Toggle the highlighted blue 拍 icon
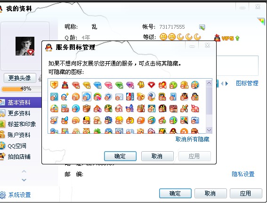267x203 pixels. tap(87, 97)
